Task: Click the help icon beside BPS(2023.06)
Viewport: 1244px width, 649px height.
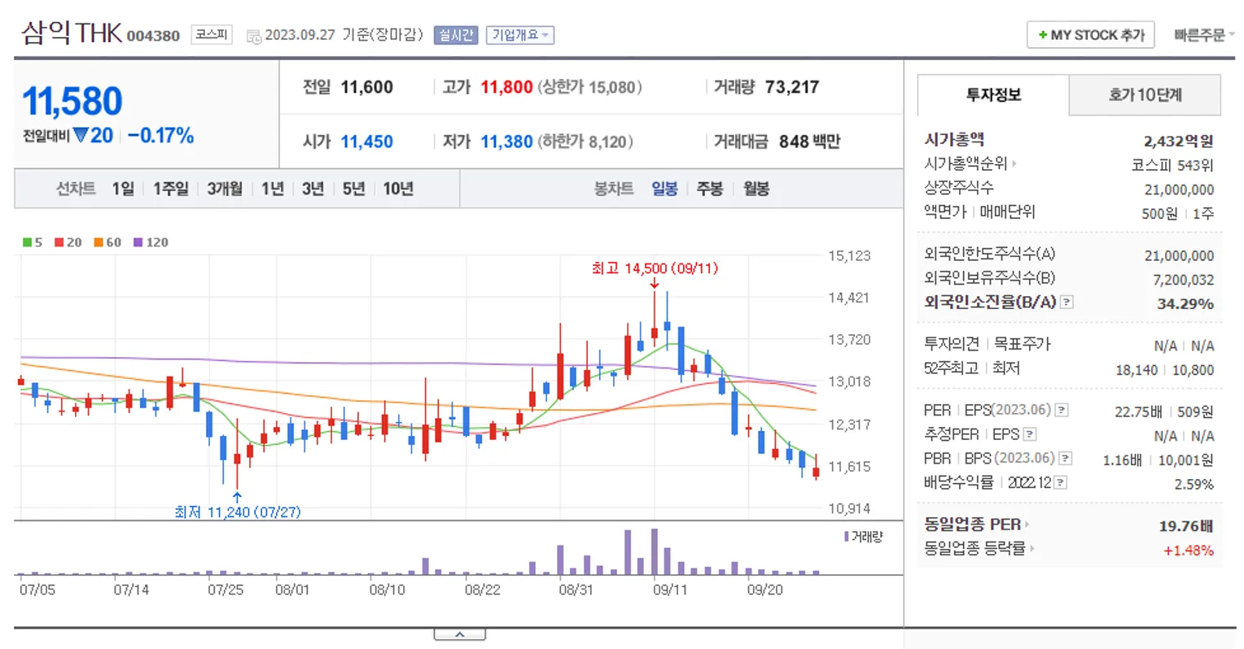Action: (1065, 460)
